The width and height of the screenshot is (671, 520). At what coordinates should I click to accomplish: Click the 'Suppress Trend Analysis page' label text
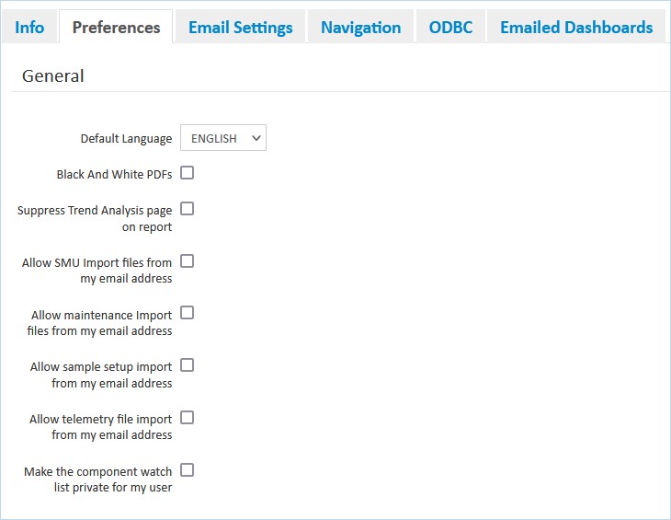(95, 218)
